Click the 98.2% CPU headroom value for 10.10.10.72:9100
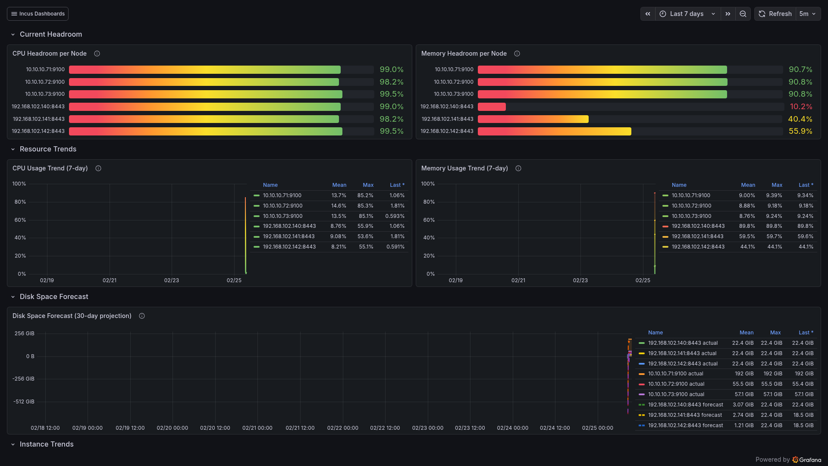 click(392, 82)
